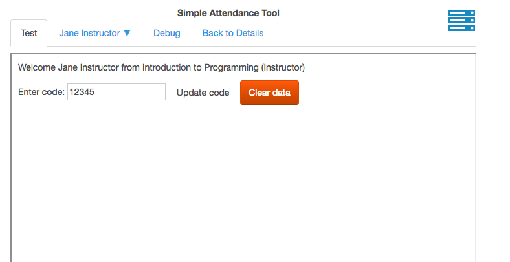
Task: Click the "(Instructor)" role text
Action: coord(283,67)
